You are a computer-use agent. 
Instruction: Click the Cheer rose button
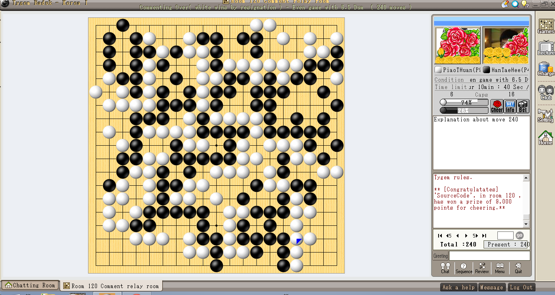[497, 106]
